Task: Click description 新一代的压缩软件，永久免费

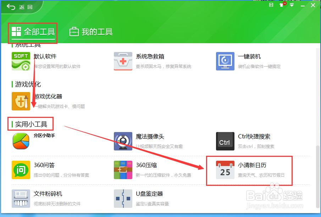Action: click(x=164, y=175)
